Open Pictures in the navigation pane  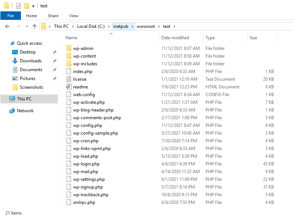(28, 78)
